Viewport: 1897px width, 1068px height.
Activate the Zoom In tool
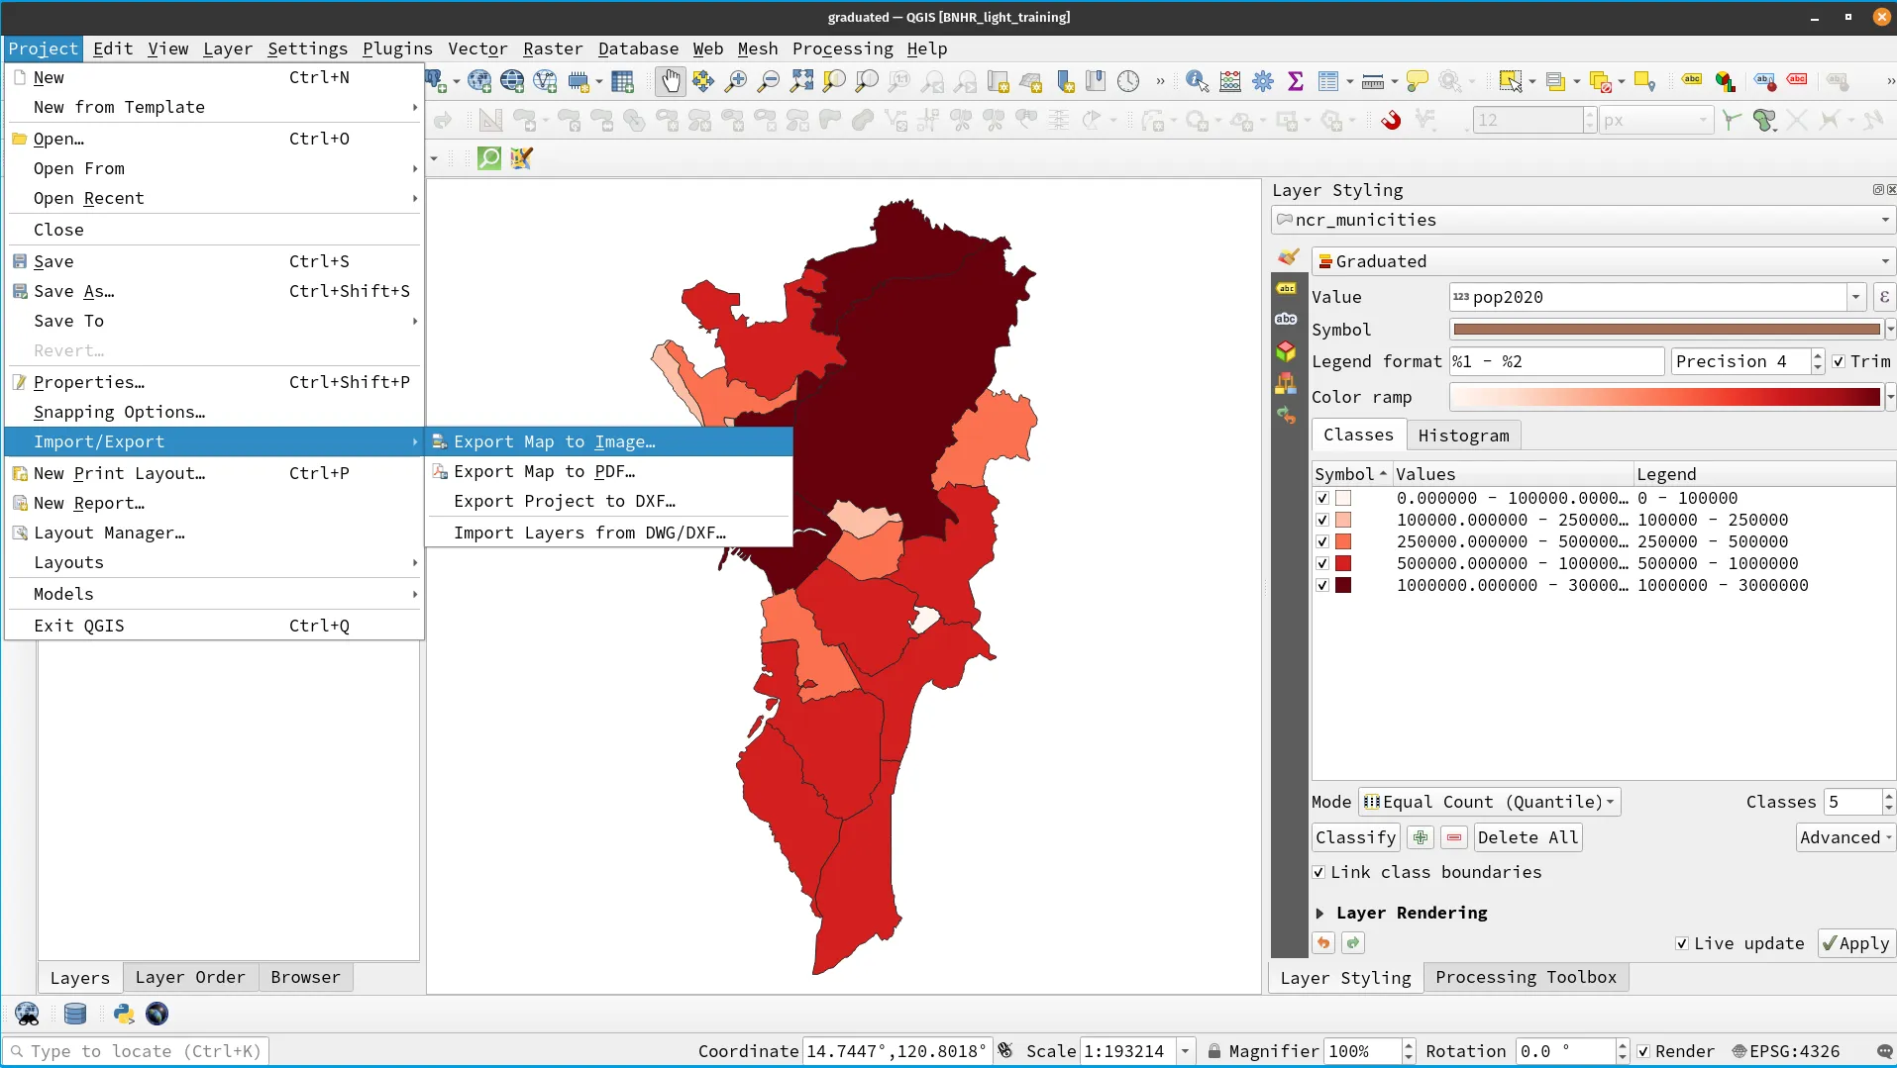pos(735,81)
